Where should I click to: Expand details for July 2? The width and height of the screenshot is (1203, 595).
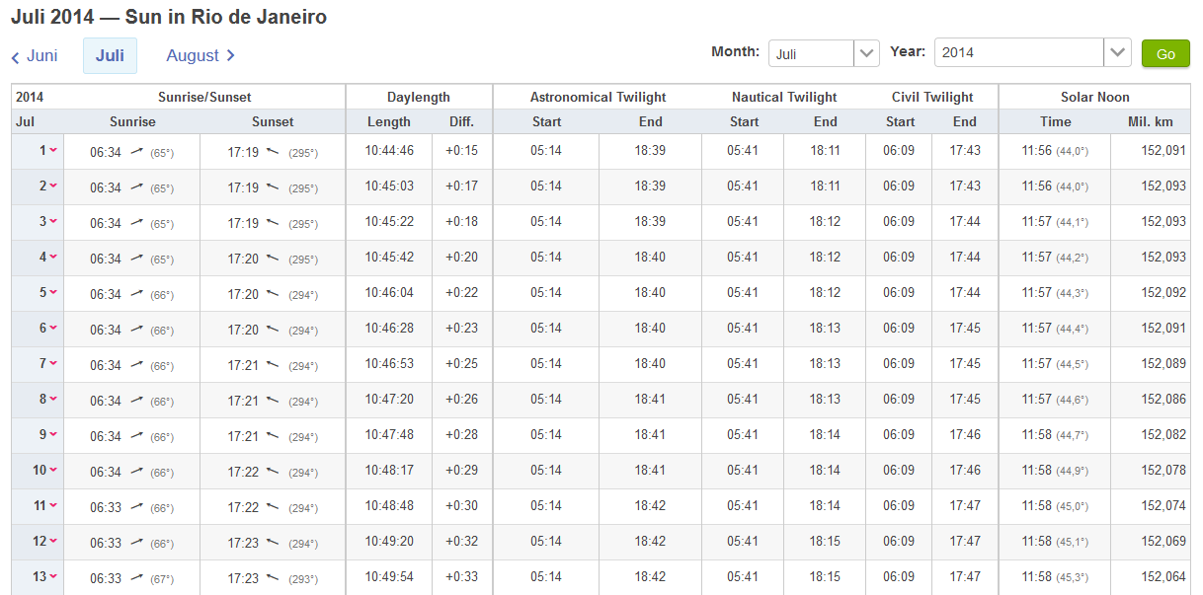click(52, 186)
